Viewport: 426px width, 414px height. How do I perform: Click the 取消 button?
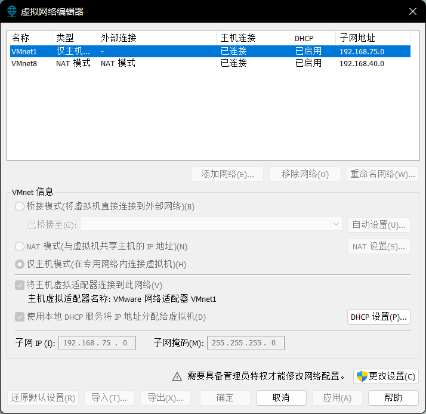pyautogui.click(x=281, y=398)
